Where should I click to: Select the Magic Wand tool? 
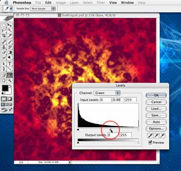9,30
